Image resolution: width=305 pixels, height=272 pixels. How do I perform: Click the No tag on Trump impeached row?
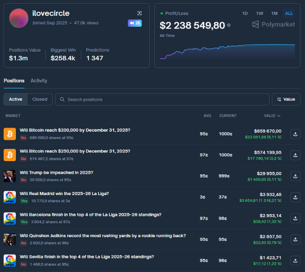24,180
